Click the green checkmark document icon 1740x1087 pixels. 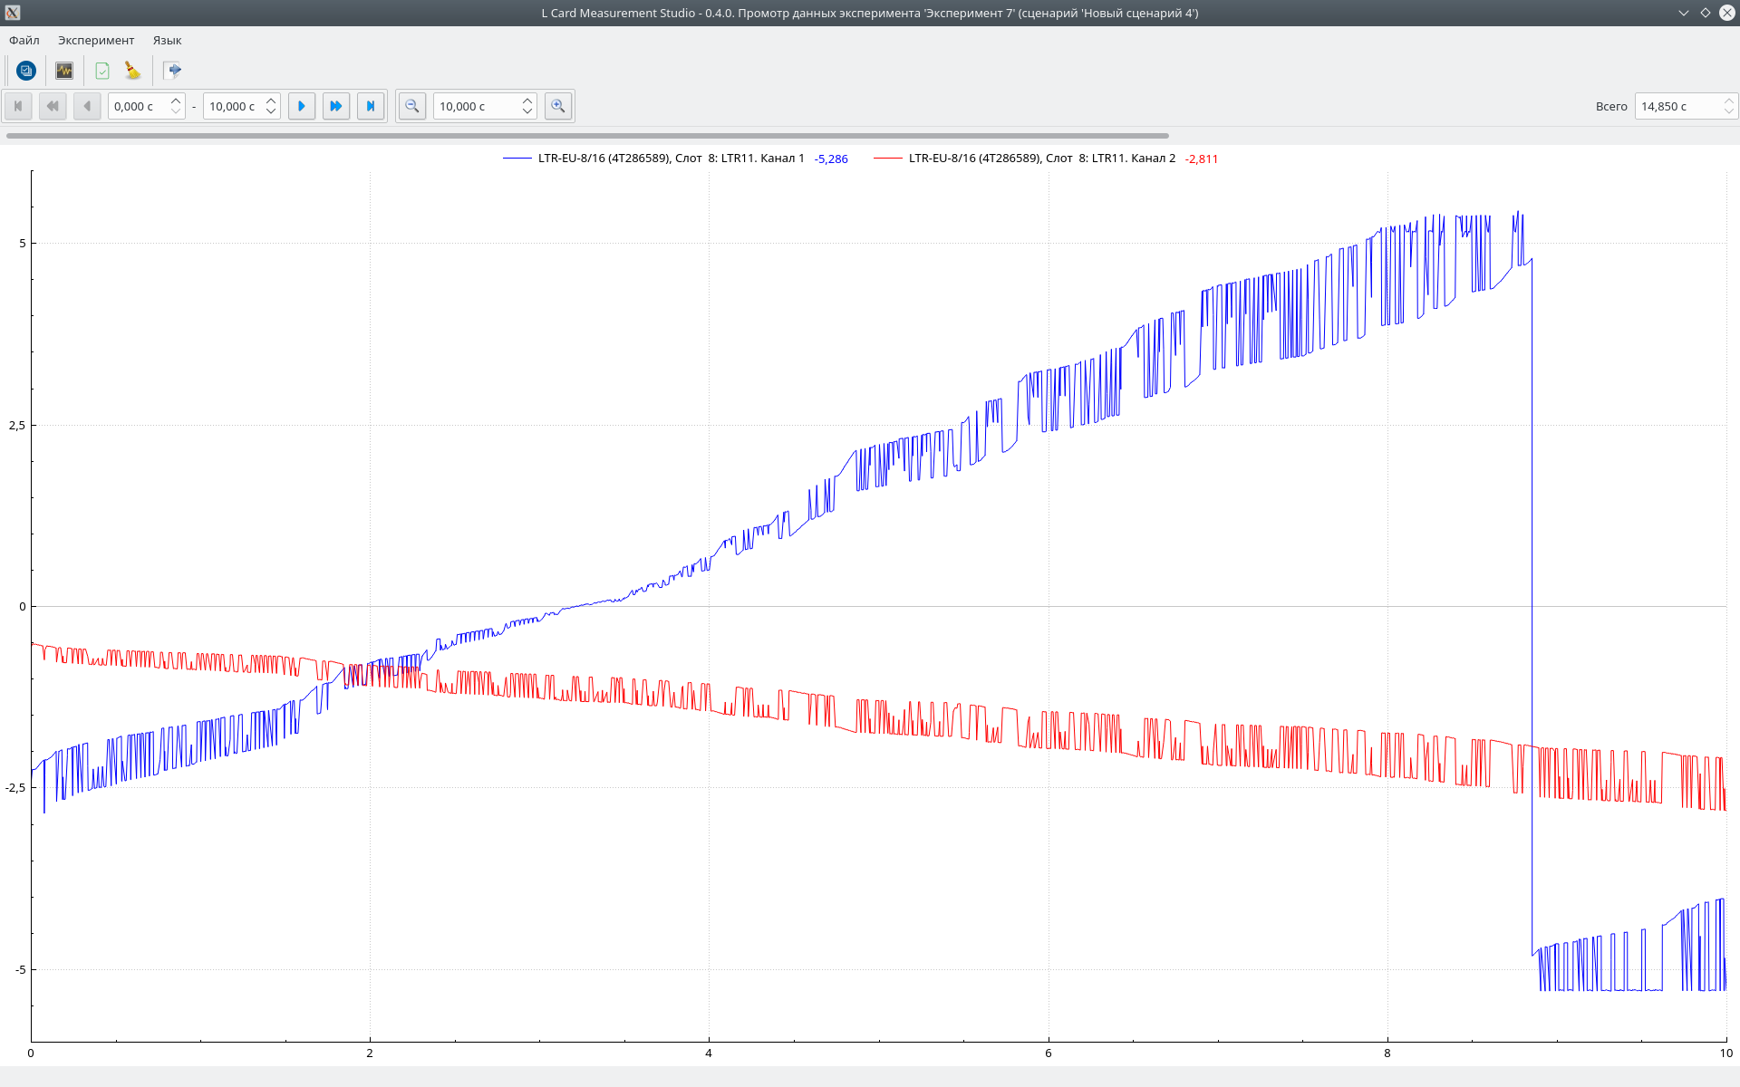pos(102,70)
